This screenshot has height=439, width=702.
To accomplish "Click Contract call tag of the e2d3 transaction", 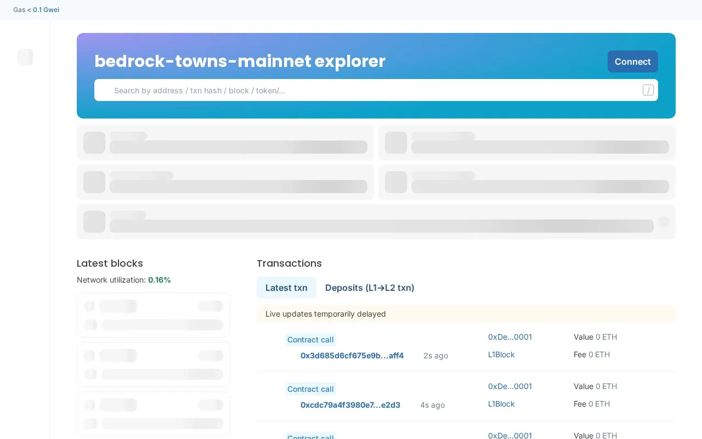I will coord(310,389).
